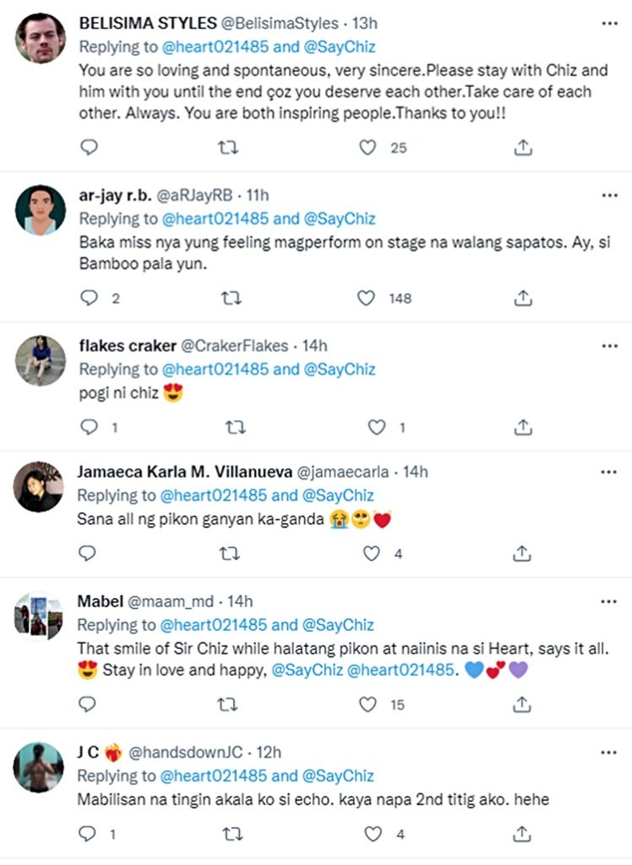This screenshot has height=865, width=632.
Task: Click reply icon on Jamaeca Karla's tweet
Action: (88, 554)
